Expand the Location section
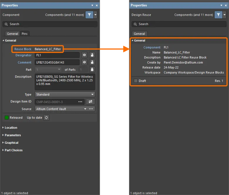Screen dimensions: 229x195 pos(10,128)
